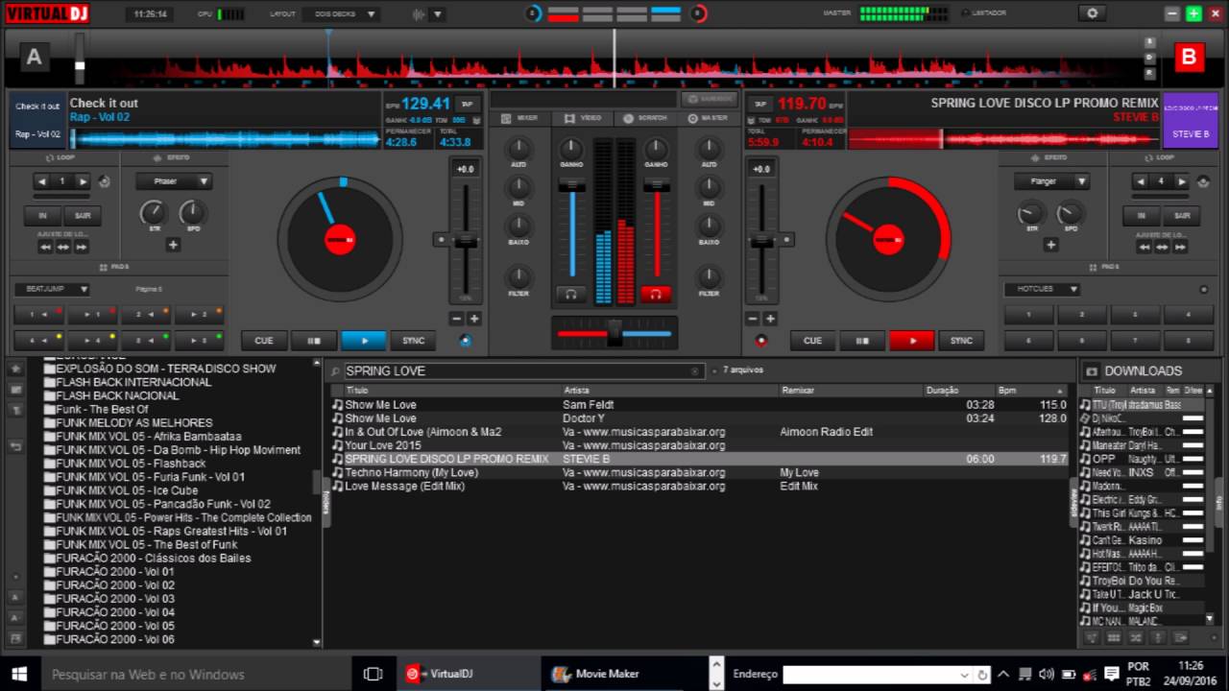Click the TAP button on deck B
The height and width of the screenshot is (691, 1229).
tap(760, 104)
